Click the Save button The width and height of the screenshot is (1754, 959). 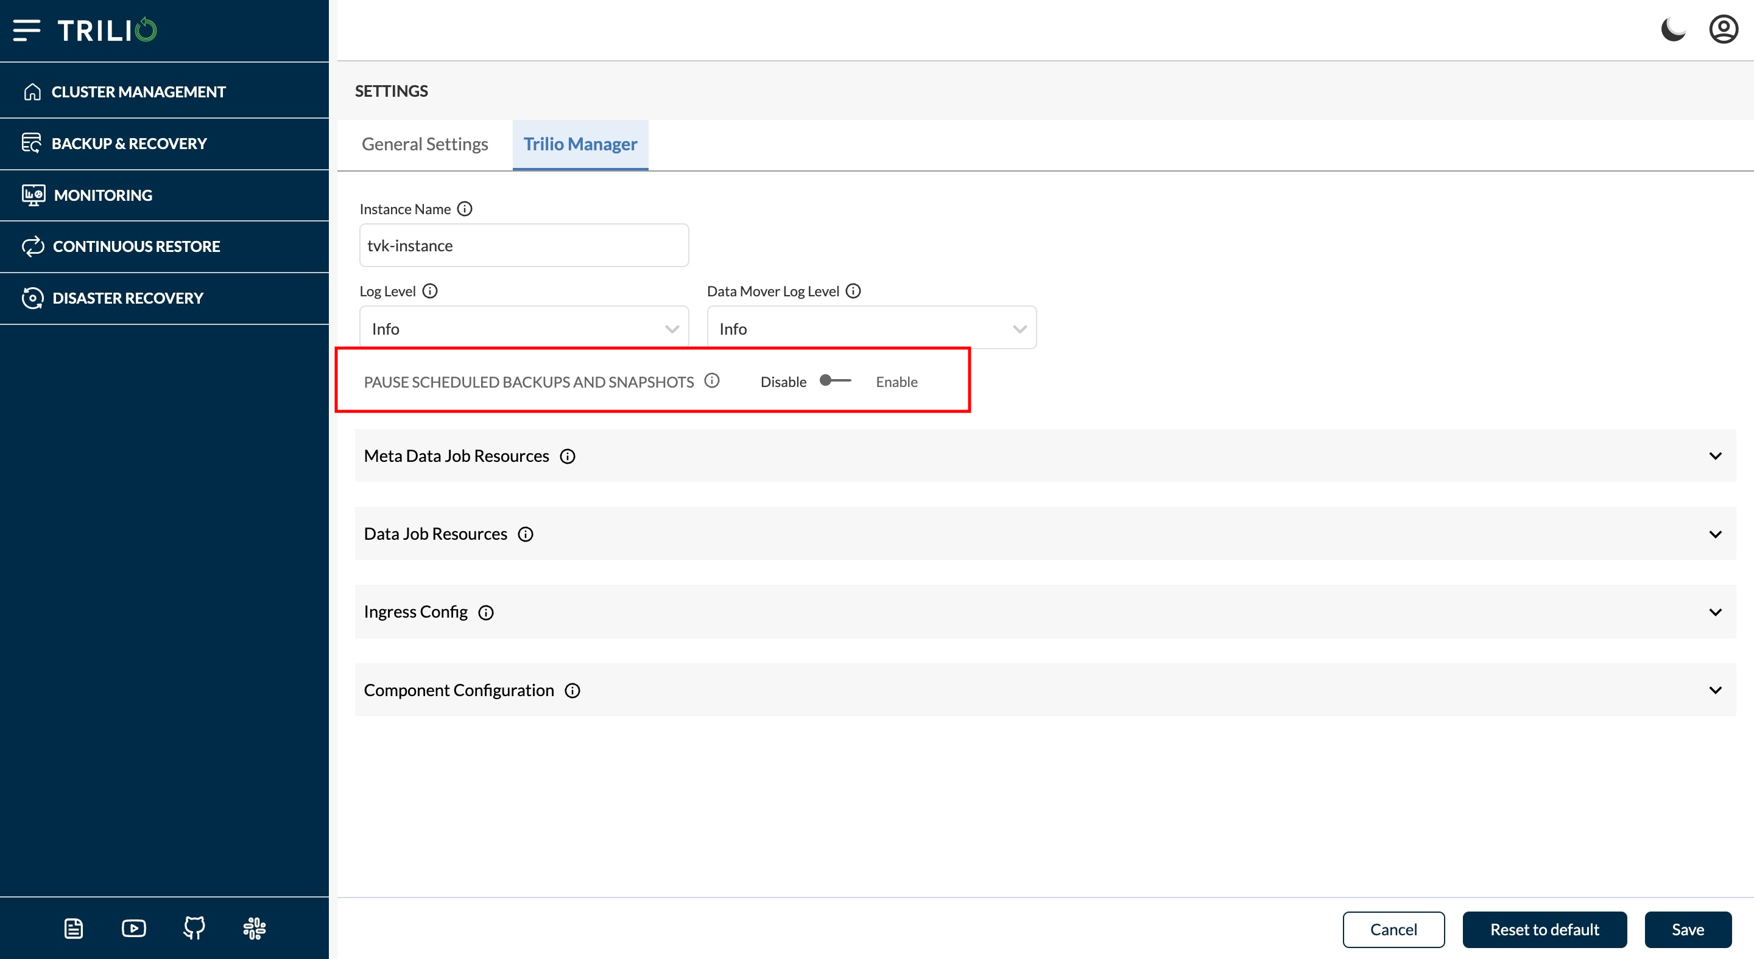(1687, 929)
